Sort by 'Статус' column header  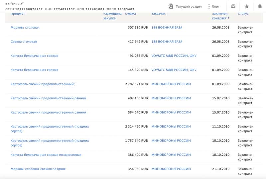(243, 14)
